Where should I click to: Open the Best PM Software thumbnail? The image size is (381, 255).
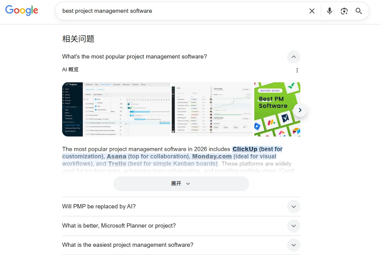point(277,109)
